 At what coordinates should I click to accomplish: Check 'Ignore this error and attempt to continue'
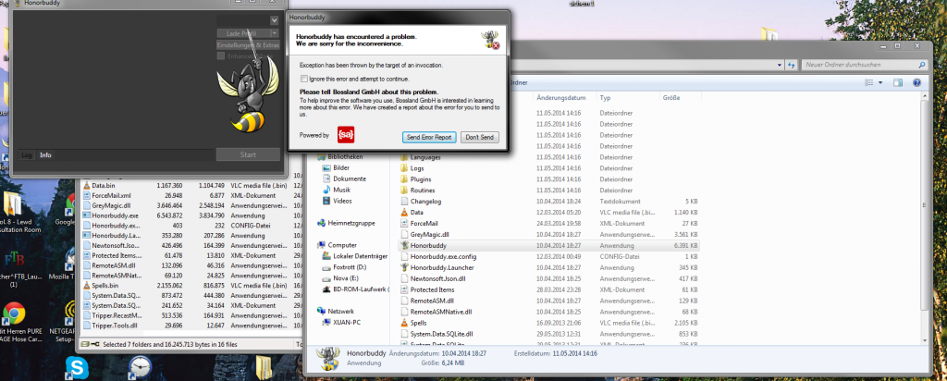pos(305,79)
